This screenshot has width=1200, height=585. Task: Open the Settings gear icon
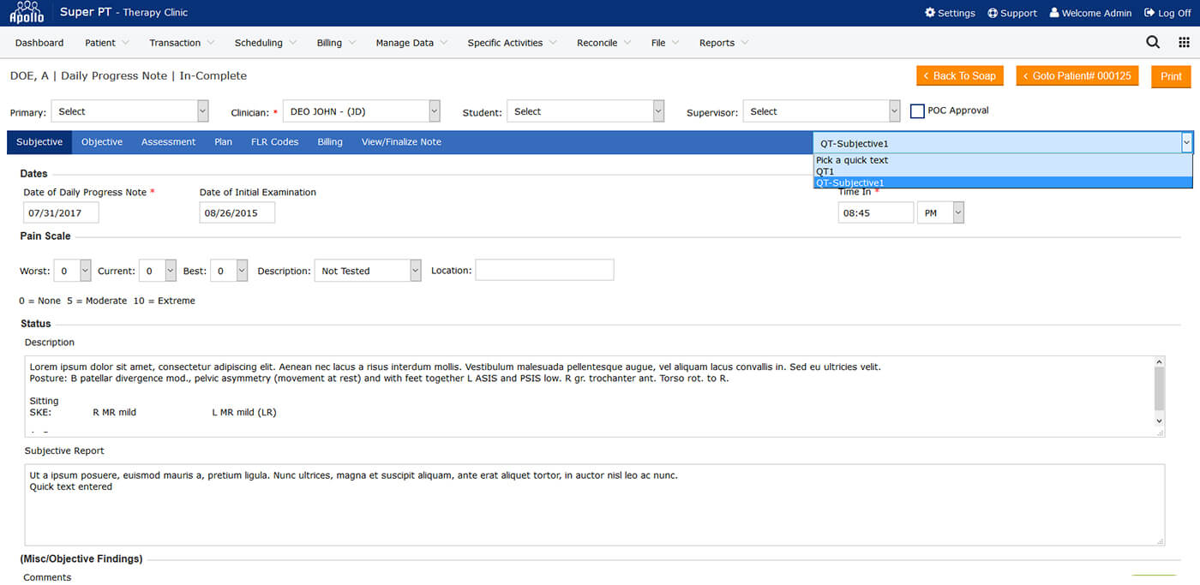pyautogui.click(x=930, y=13)
